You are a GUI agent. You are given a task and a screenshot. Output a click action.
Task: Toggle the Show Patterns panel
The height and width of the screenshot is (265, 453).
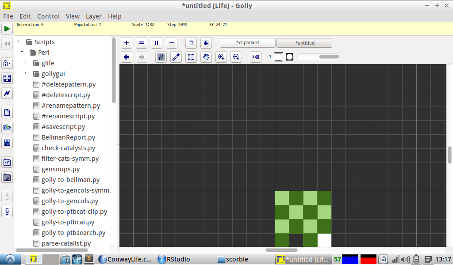[x=7, y=162]
